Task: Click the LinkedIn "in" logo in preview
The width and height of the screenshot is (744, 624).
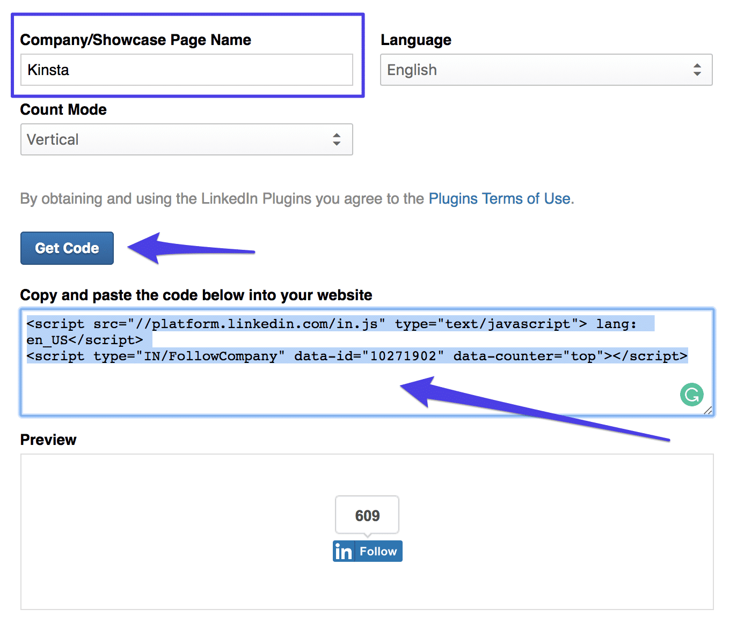Action: click(x=344, y=551)
